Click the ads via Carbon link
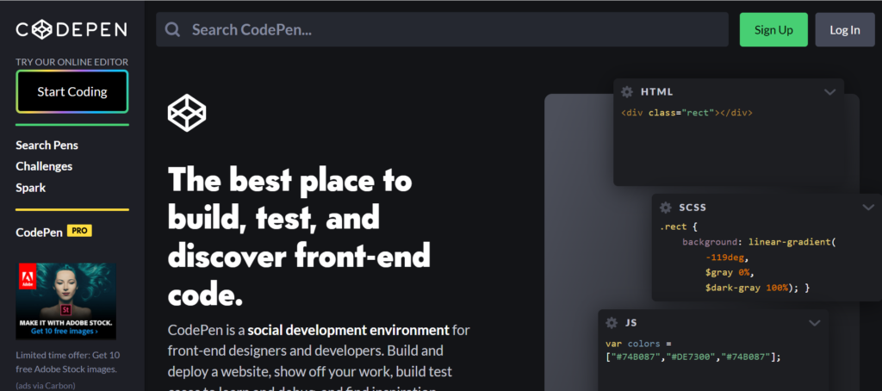 45,386
